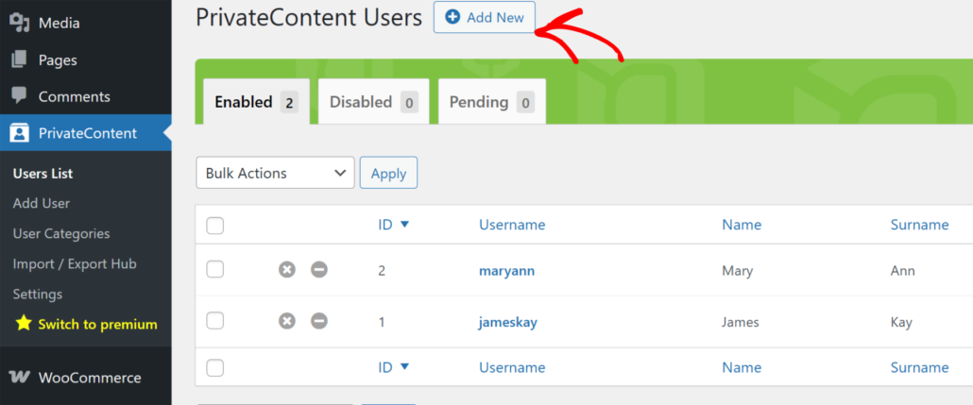This screenshot has width=973, height=405.
Task: Click the Pending tab count badge '0'
Action: (525, 102)
